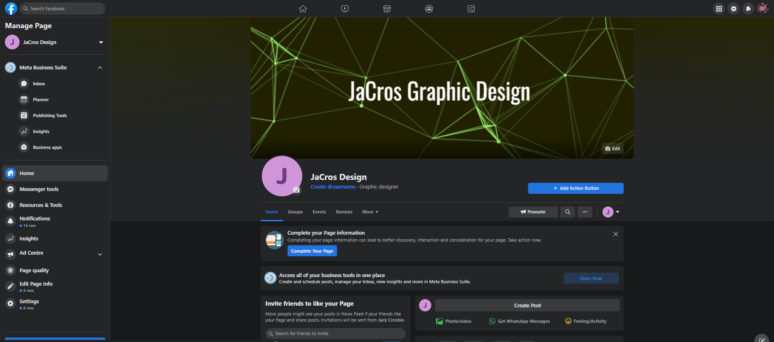
Task: Open the notifications bell in top bar
Action: pyautogui.click(x=748, y=9)
